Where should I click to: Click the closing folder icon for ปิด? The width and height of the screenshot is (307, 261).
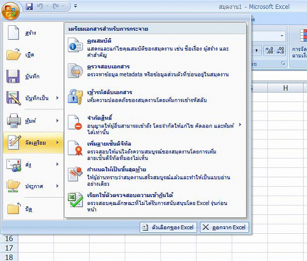click(x=14, y=208)
